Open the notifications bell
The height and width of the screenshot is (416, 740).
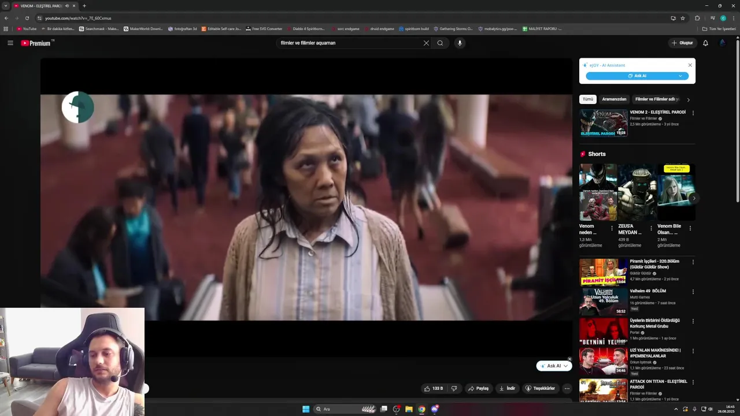pyautogui.click(x=705, y=43)
